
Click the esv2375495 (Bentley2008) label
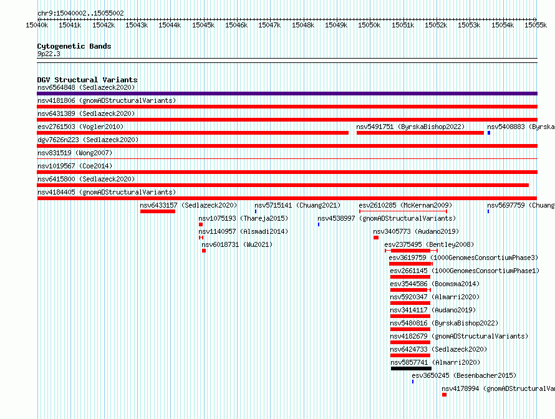pyautogui.click(x=429, y=244)
